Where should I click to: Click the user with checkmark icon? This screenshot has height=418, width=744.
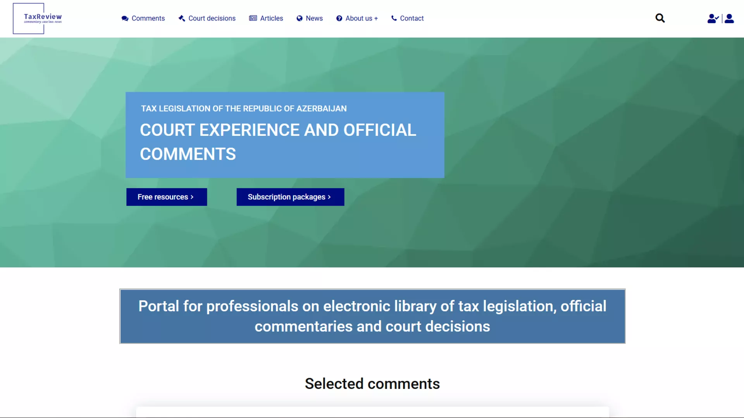pos(713,19)
